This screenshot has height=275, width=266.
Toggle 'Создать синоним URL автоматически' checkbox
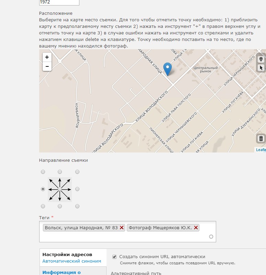click(114, 257)
